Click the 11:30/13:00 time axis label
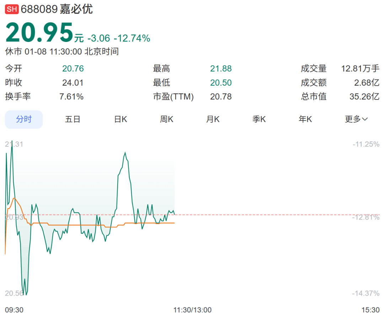Viewport: 384px width, 318px height. [x=192, y=310]
